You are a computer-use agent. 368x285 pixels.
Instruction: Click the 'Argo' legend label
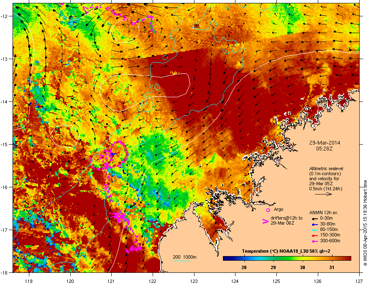(279, 210)
